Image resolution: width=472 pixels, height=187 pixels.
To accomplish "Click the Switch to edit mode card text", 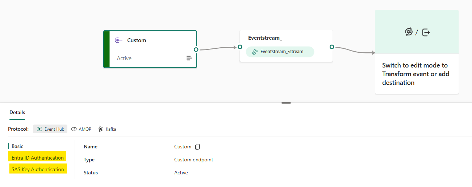I will (416, 74).
